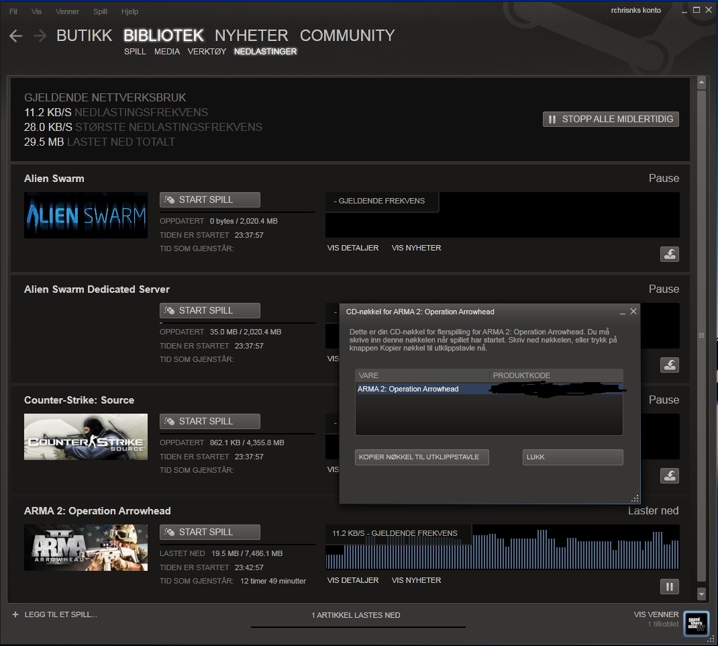Click LEGG TIL ET SPILL… link
This screenshot has width=718, height=646.
pyautogui.click(x=60, y=615)
